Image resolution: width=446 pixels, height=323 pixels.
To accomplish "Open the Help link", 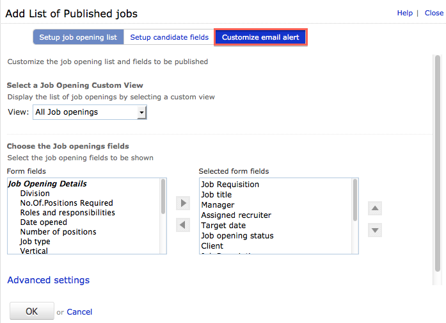I will coord(405,13).
